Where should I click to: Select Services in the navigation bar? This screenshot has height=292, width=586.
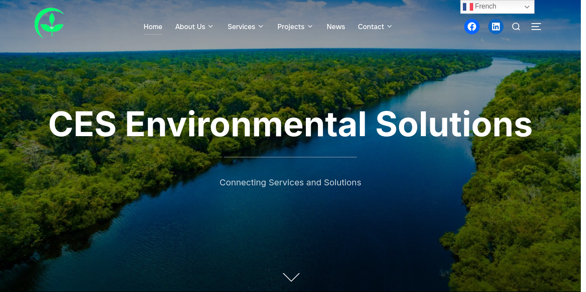tap(241, 27)
